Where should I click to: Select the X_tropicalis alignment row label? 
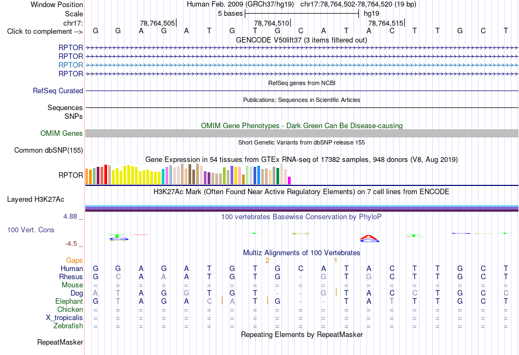pyautogui.click(x=64, y=318)
